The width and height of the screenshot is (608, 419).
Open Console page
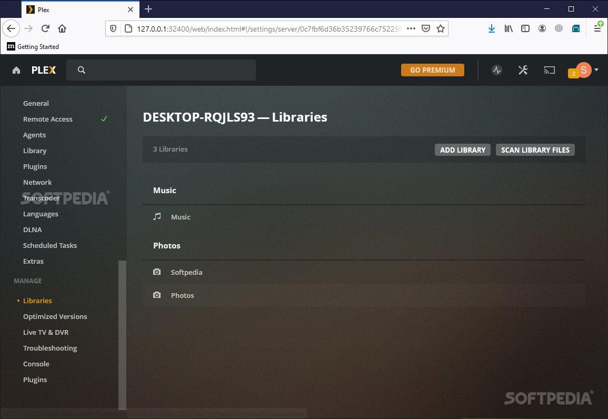click(x=36, y=364)
